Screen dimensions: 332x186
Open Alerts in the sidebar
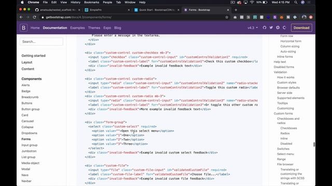25,85
